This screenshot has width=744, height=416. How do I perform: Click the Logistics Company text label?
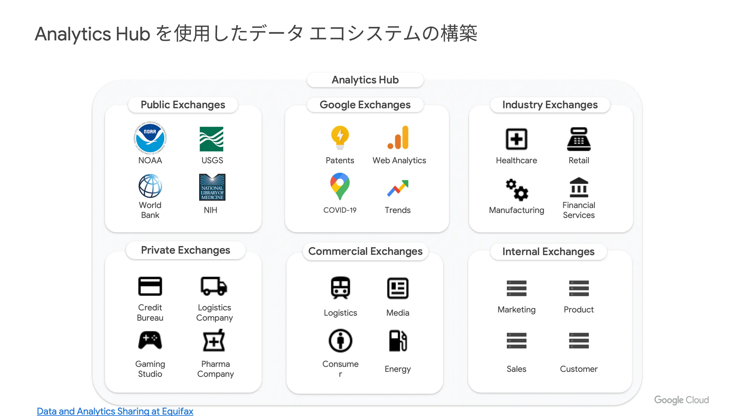[x=214, y=312]
